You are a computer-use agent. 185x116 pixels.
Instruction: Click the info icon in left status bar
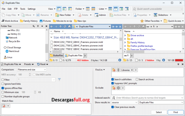120,60
